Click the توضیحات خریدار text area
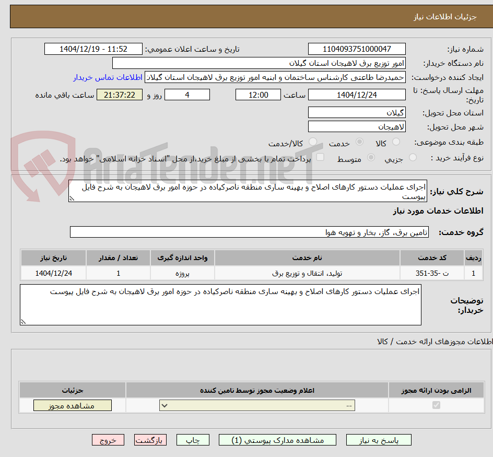The height and width of the screenshot is (457, 493). pyautogui.click(x=220, y=305)
